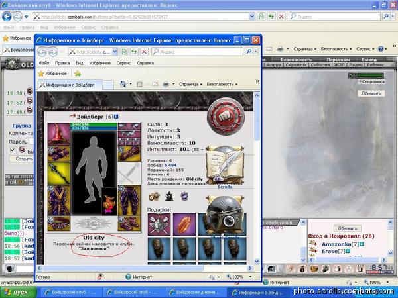Viewport: 398px width, 298px height.
Task: Click the compass badge icon above gifts
Action: [x=154, y=197]
